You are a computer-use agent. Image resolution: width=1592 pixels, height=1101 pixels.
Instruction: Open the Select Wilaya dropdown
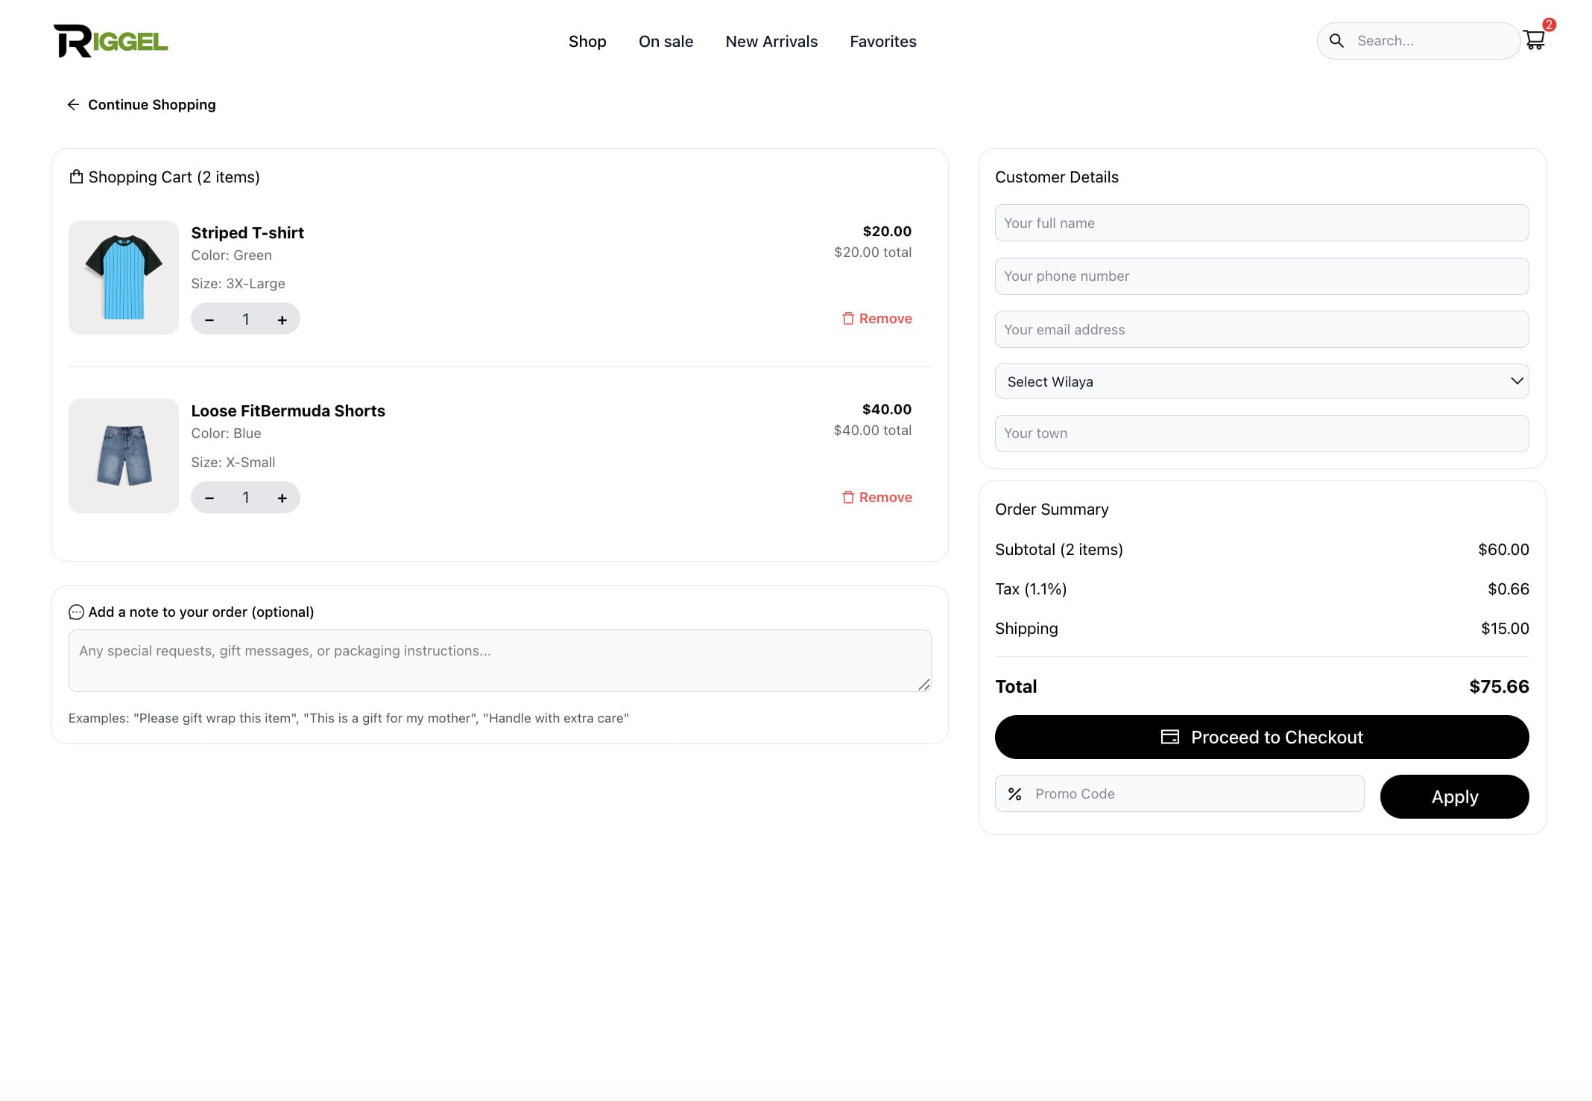pos(1261,381)
